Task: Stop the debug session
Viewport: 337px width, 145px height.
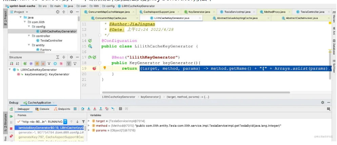Action: (x=11, y=128)
